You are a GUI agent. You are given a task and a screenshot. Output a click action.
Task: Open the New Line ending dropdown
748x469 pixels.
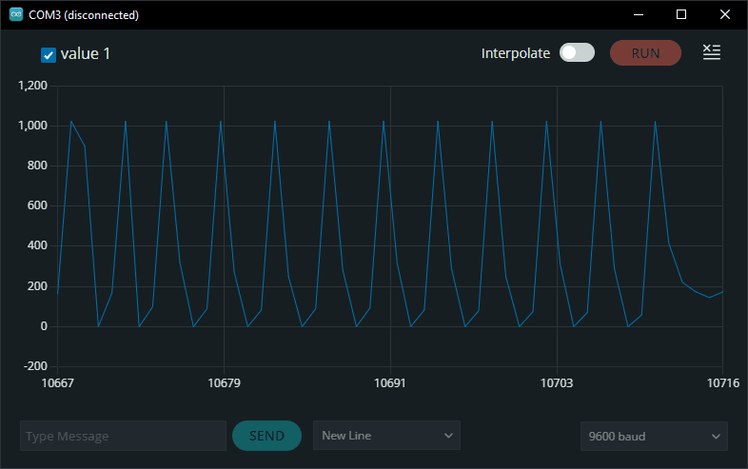pos(386,436)
